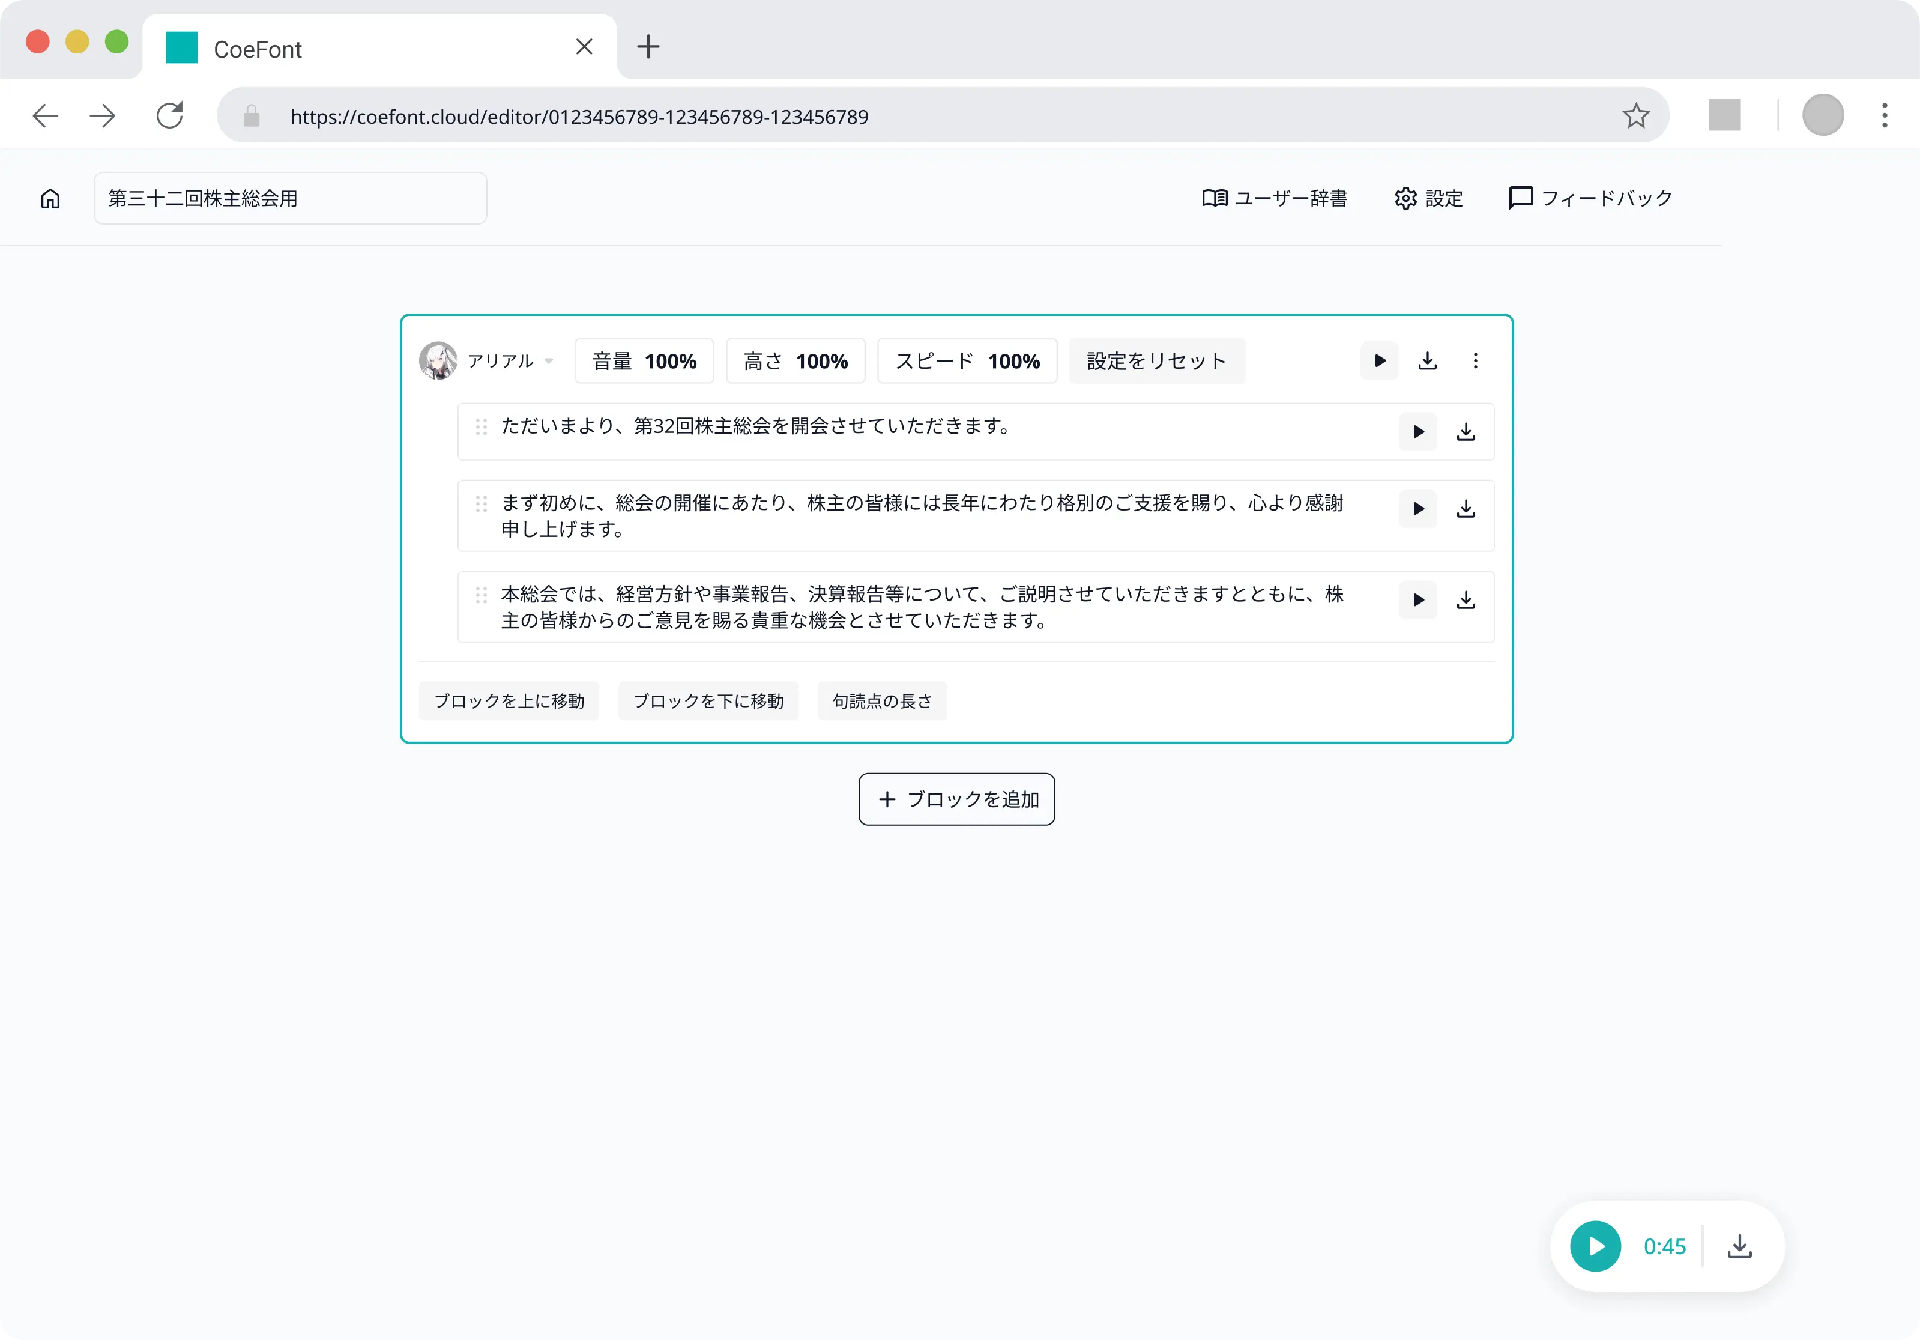Open 設定 settings with gear icon
The image size is (1920, 1340).
1428,198
